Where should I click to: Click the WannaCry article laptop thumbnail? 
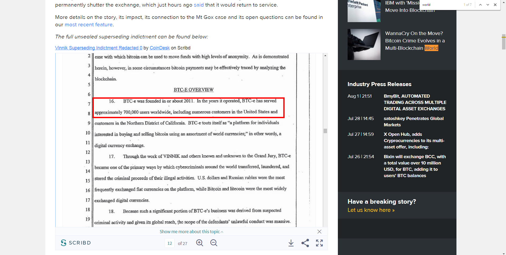pyautogui.click(x=364, y=44)
